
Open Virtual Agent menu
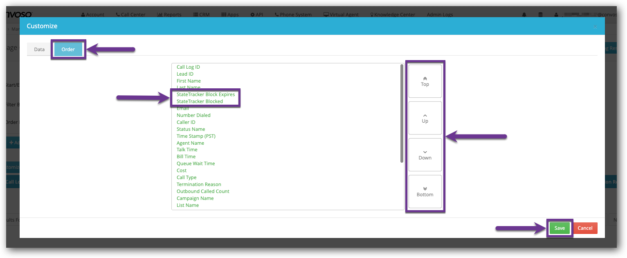tap(341, 15)
